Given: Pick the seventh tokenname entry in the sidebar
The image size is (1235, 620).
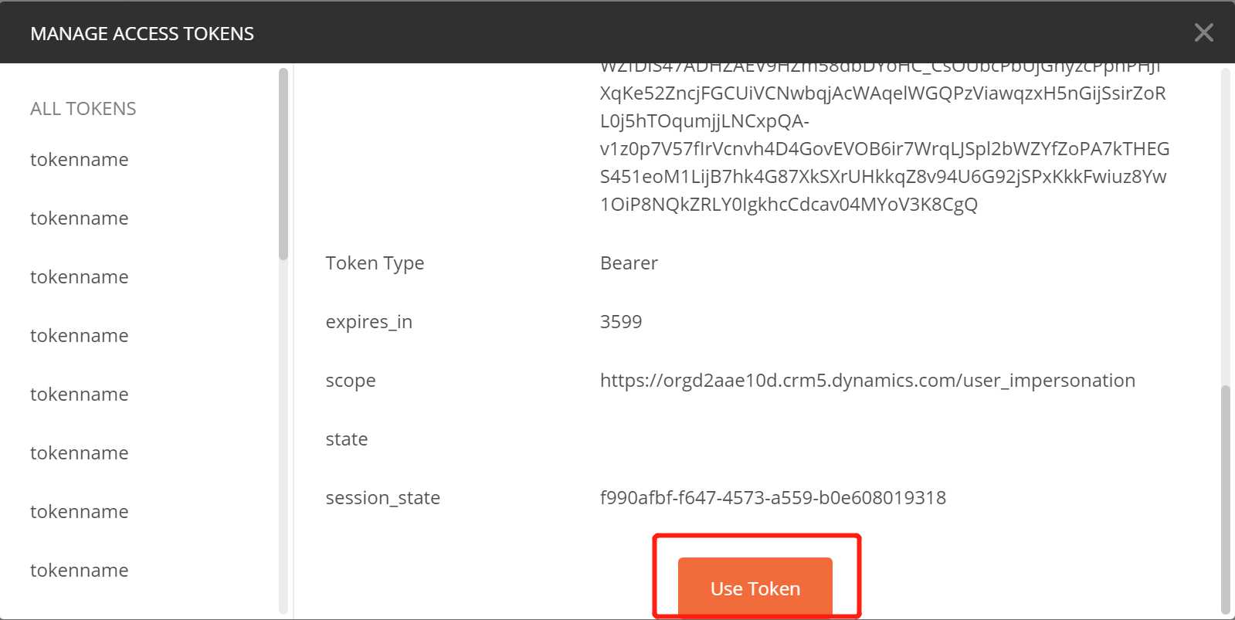Looking at the screenshot, I should (x=80, y=512).
